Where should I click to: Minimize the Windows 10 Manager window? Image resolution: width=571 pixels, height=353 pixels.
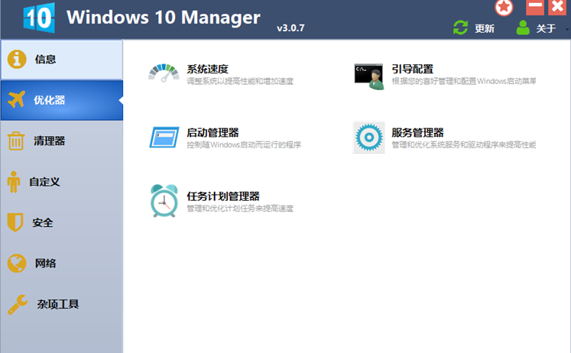(x=535, y=8)
